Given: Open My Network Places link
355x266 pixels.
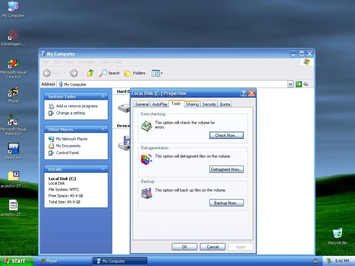Looking at the screenshot, I should point(72,139).
